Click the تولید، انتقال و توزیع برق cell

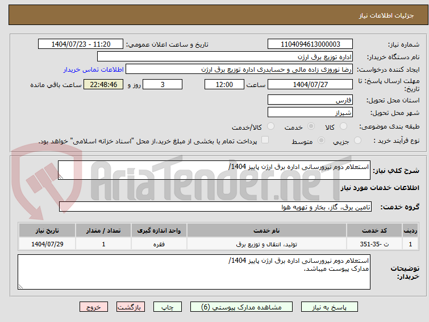[266, 244]
